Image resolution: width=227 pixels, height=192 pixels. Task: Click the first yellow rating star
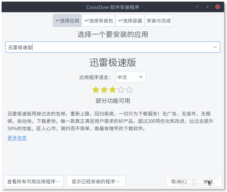(x=96, y=90)
